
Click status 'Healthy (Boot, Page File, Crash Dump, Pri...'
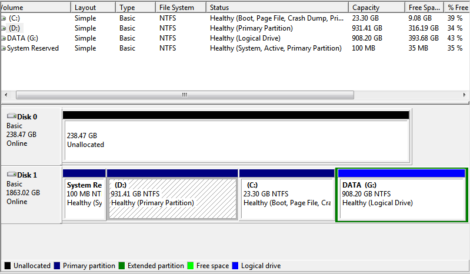276,18
